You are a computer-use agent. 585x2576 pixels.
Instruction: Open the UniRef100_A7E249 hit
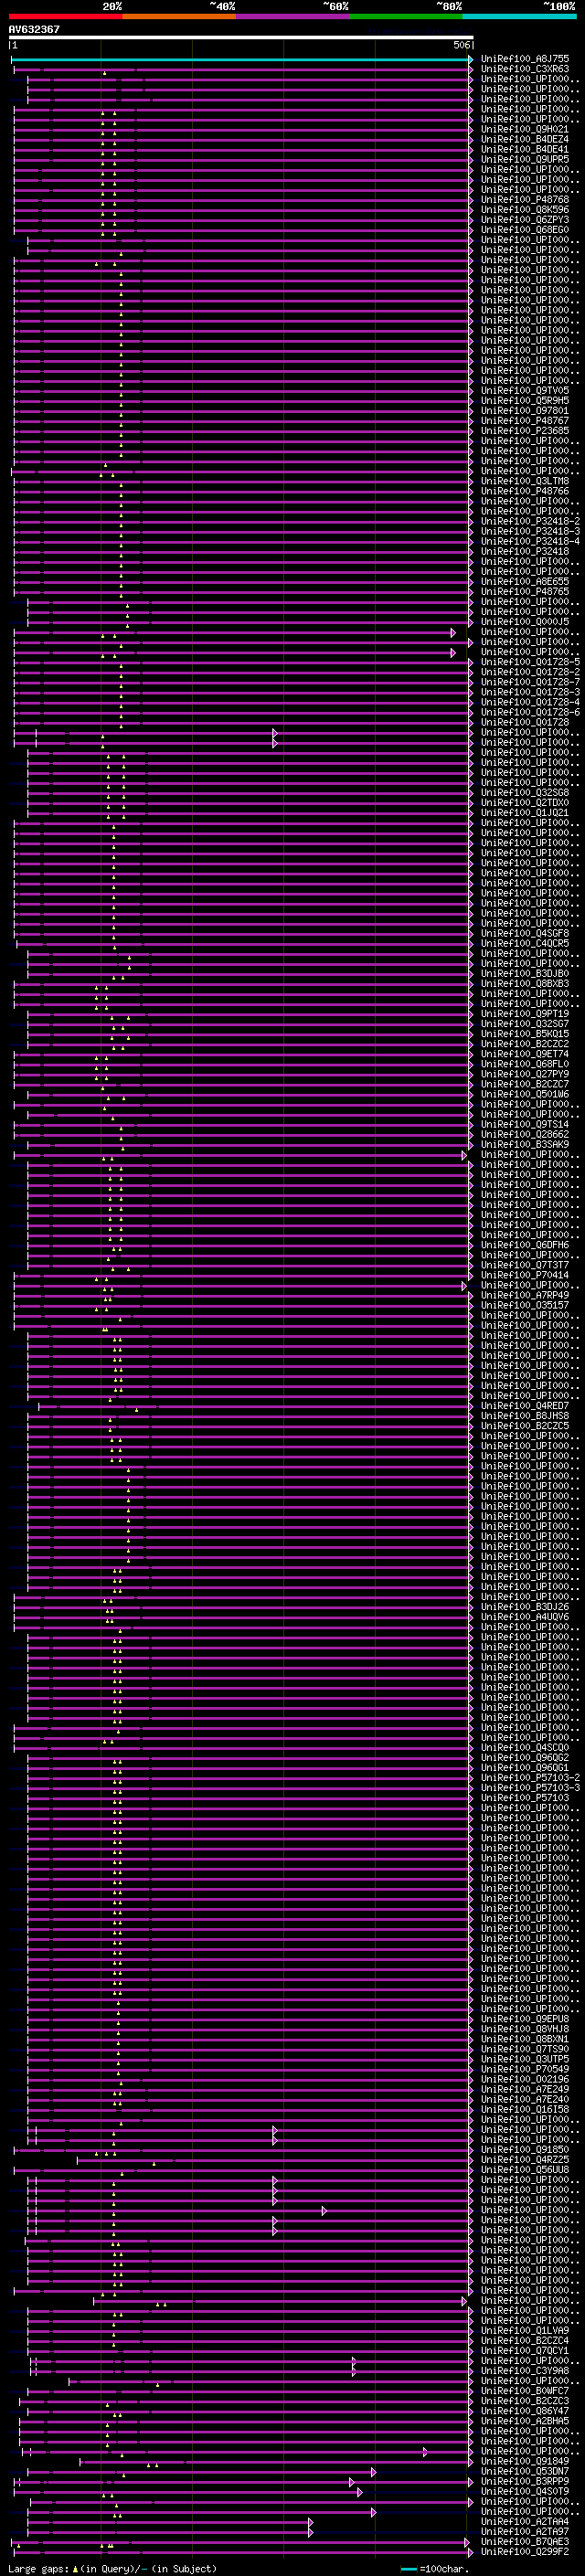525,2088
